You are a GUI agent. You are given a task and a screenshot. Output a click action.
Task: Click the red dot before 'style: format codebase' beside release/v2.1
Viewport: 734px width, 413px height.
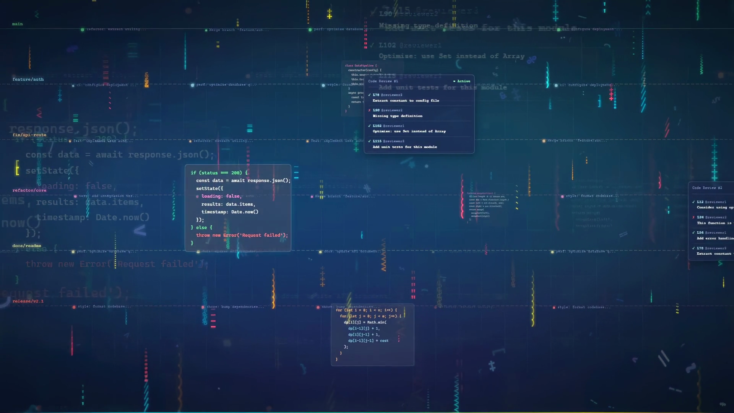click(74, 307)
